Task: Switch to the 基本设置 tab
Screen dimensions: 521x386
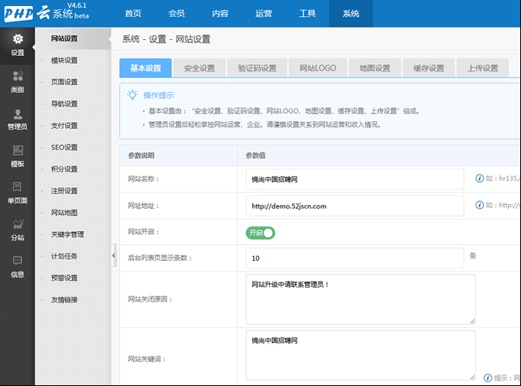Action: click(x=145, y=68)
